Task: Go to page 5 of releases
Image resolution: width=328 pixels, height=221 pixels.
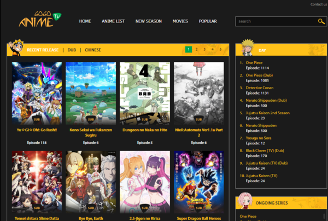Action: pyautogui.click(x=220, y=49)
